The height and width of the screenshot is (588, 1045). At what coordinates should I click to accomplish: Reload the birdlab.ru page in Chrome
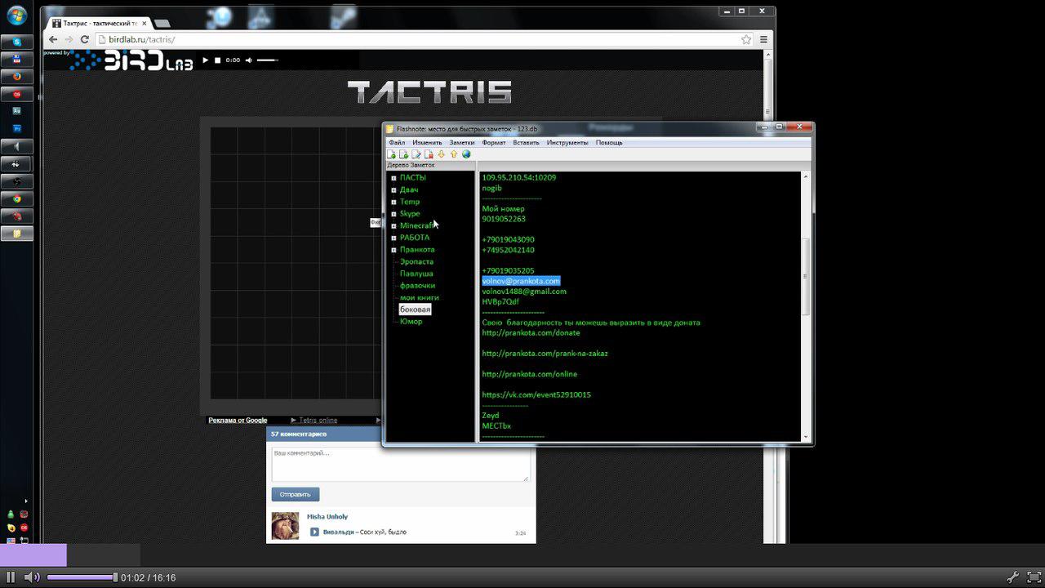click(84, 39)
